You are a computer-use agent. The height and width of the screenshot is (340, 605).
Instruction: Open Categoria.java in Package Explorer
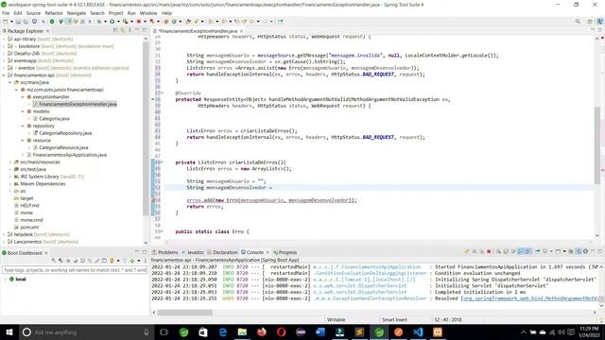point(54,119)
